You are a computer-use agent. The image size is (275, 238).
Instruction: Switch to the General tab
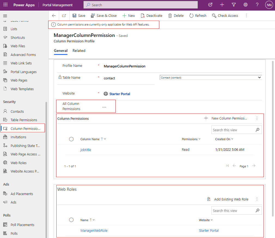(61, 51)
